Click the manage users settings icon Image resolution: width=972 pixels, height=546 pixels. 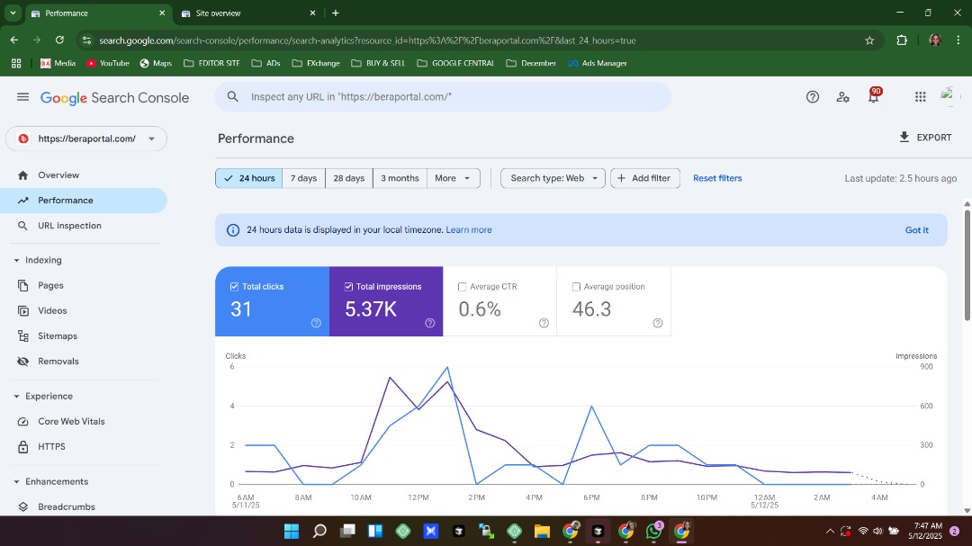[842, 97]
